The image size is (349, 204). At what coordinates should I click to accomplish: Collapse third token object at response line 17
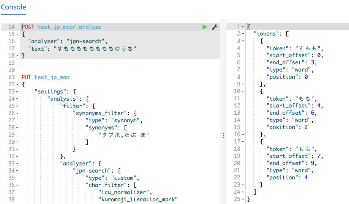[x=243, y=142]
